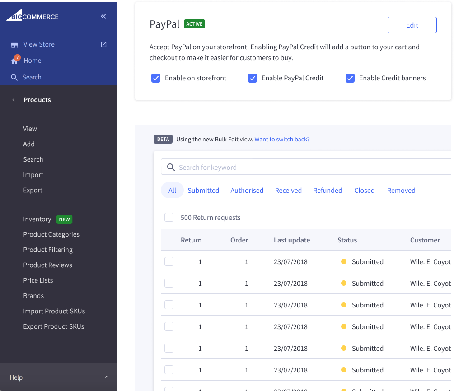Select the All filter tab
The image size is (454, 391).
point(172,191)
